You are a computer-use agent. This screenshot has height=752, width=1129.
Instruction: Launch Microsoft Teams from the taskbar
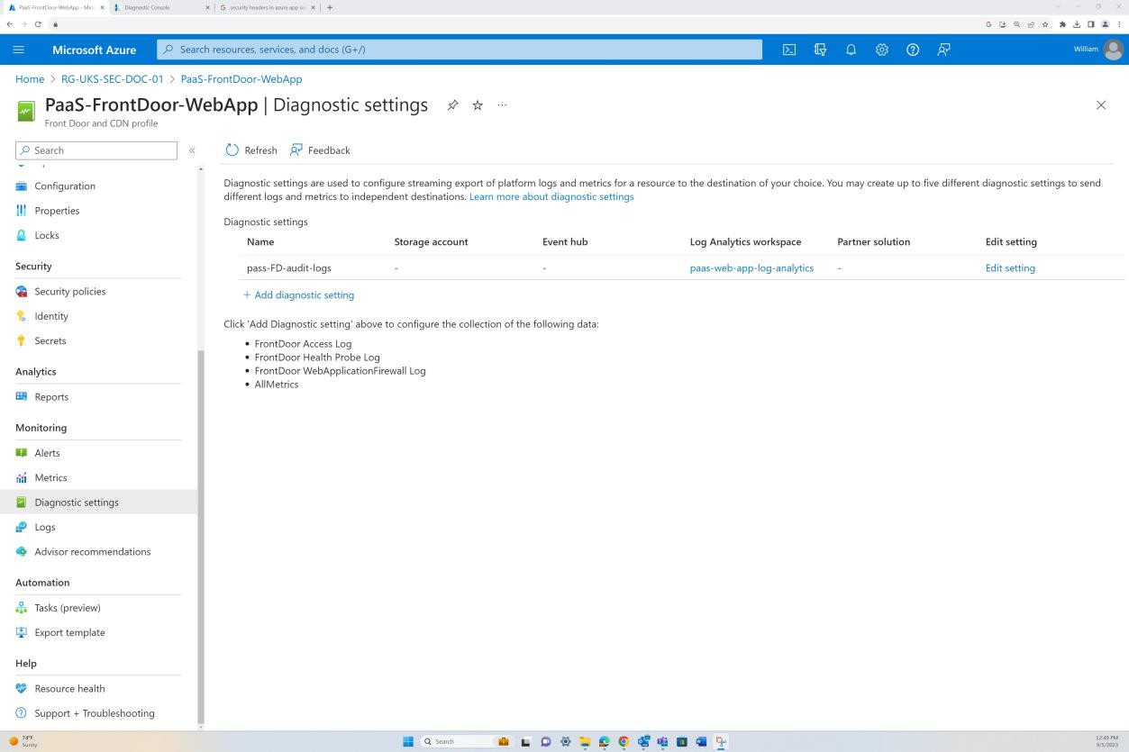point(662,741)
